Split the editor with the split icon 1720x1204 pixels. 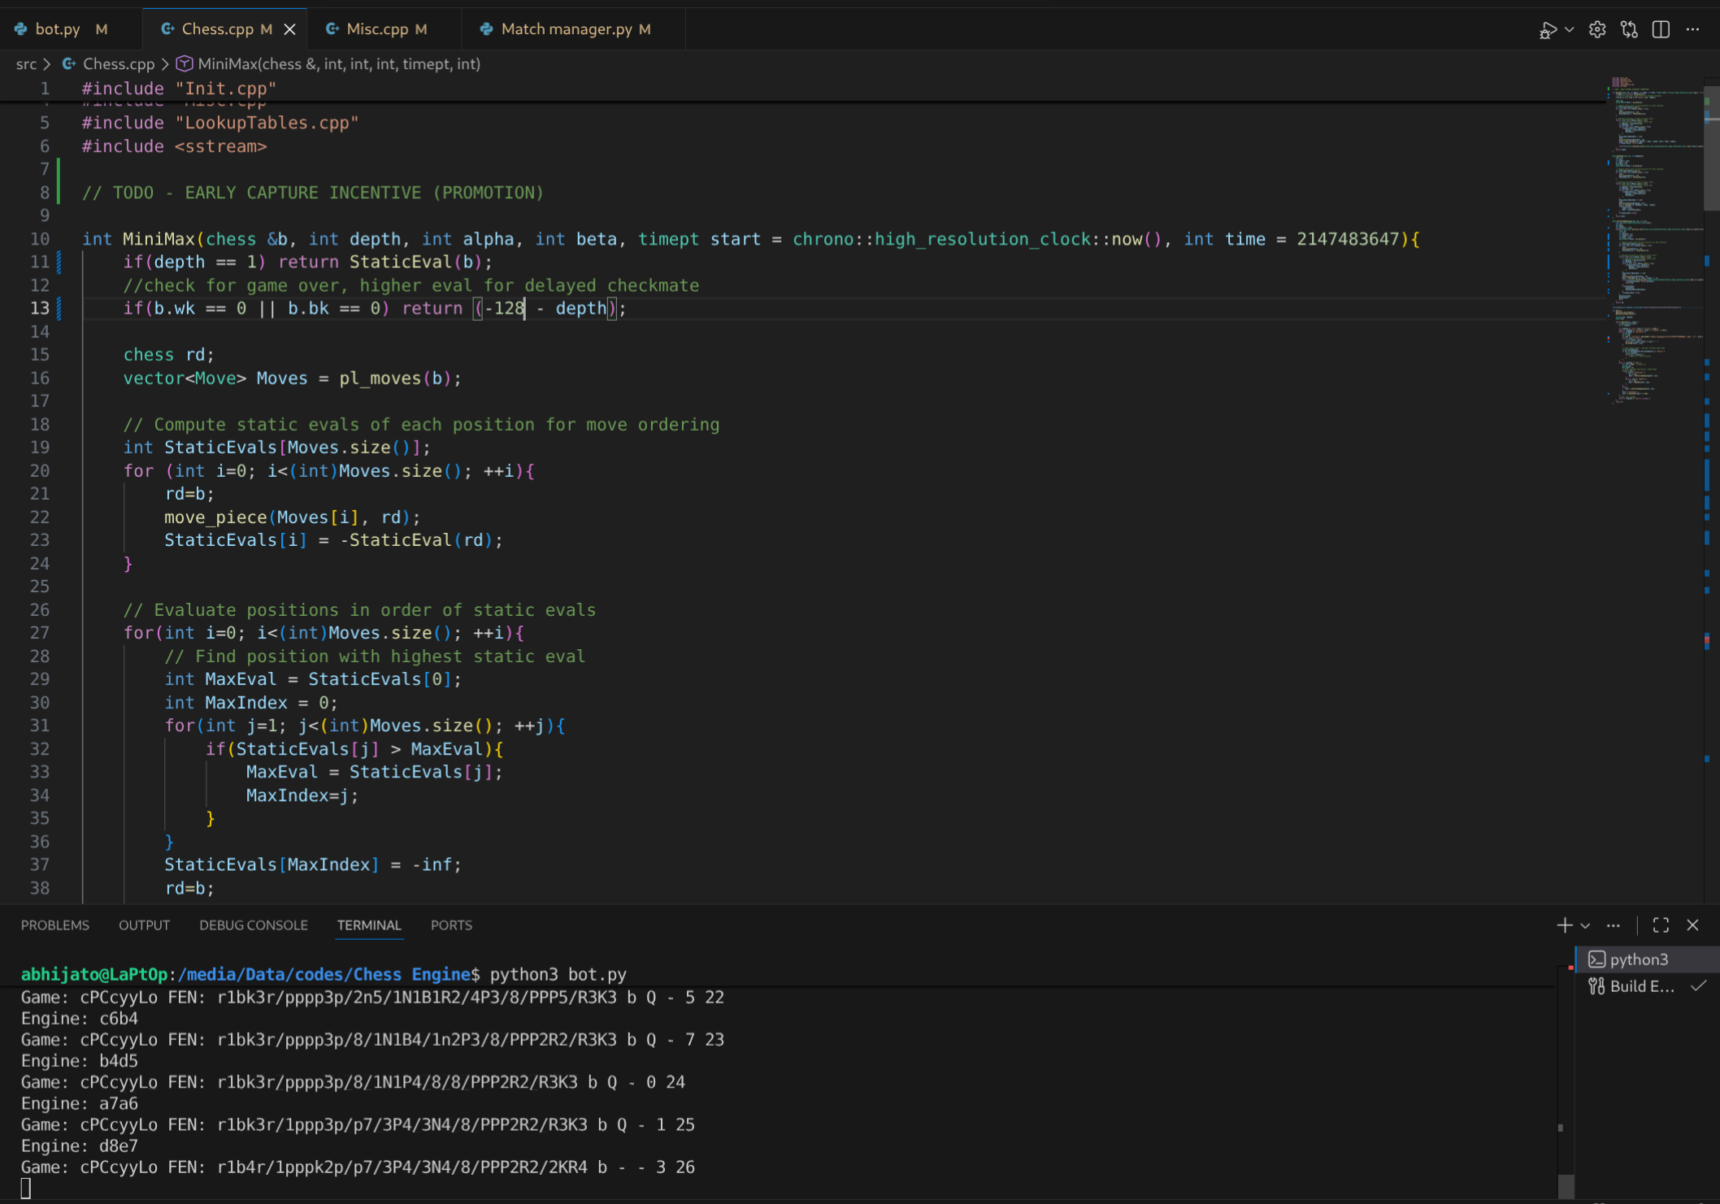point(1661,30)
